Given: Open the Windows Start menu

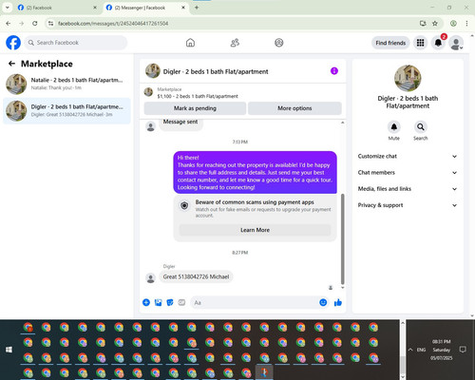Looking at the screenshot, I should click(x=9, y=350).
